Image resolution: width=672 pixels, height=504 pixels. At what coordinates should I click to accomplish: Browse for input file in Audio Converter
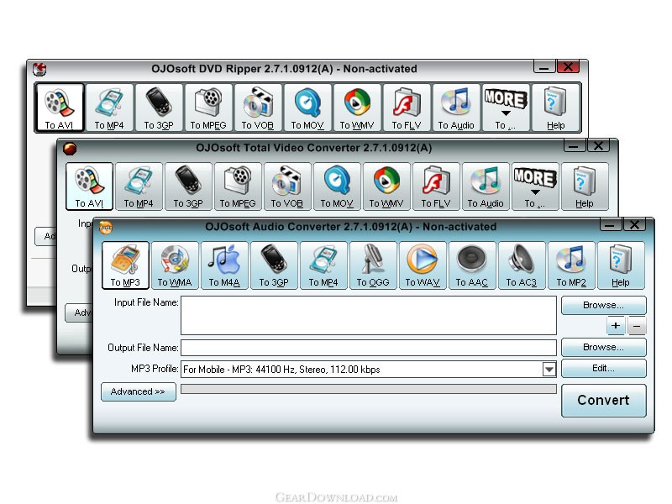tap(603, 305)
